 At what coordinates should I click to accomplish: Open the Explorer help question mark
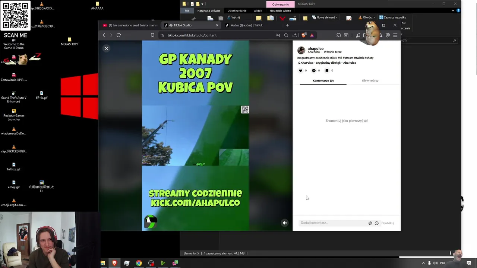click(458, 11)
